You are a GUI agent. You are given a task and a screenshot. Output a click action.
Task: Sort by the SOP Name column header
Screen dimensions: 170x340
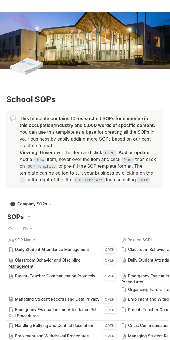[x=25, y=240]
